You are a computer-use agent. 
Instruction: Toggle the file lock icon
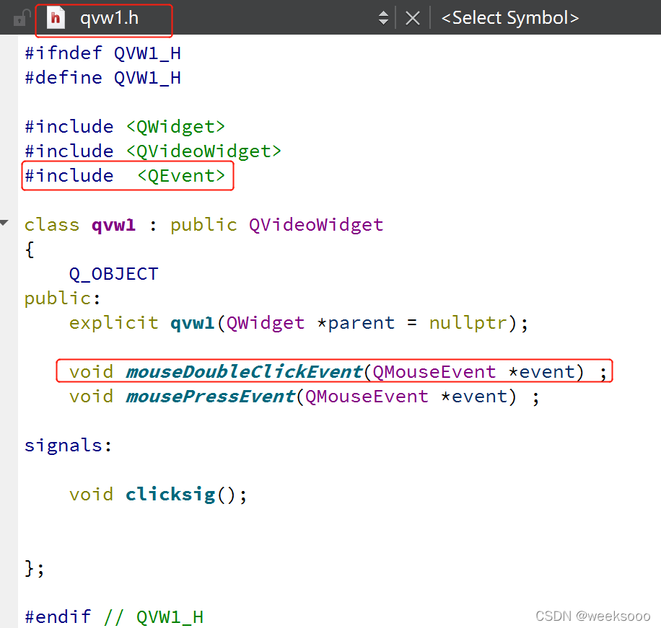(22, 18)
